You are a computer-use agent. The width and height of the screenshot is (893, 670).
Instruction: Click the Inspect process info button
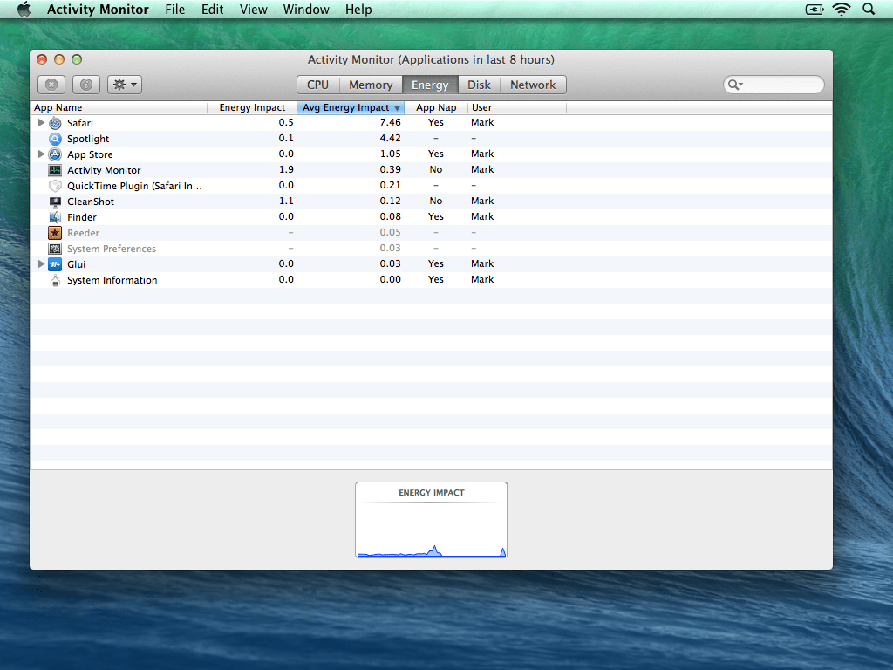(86, 85)
